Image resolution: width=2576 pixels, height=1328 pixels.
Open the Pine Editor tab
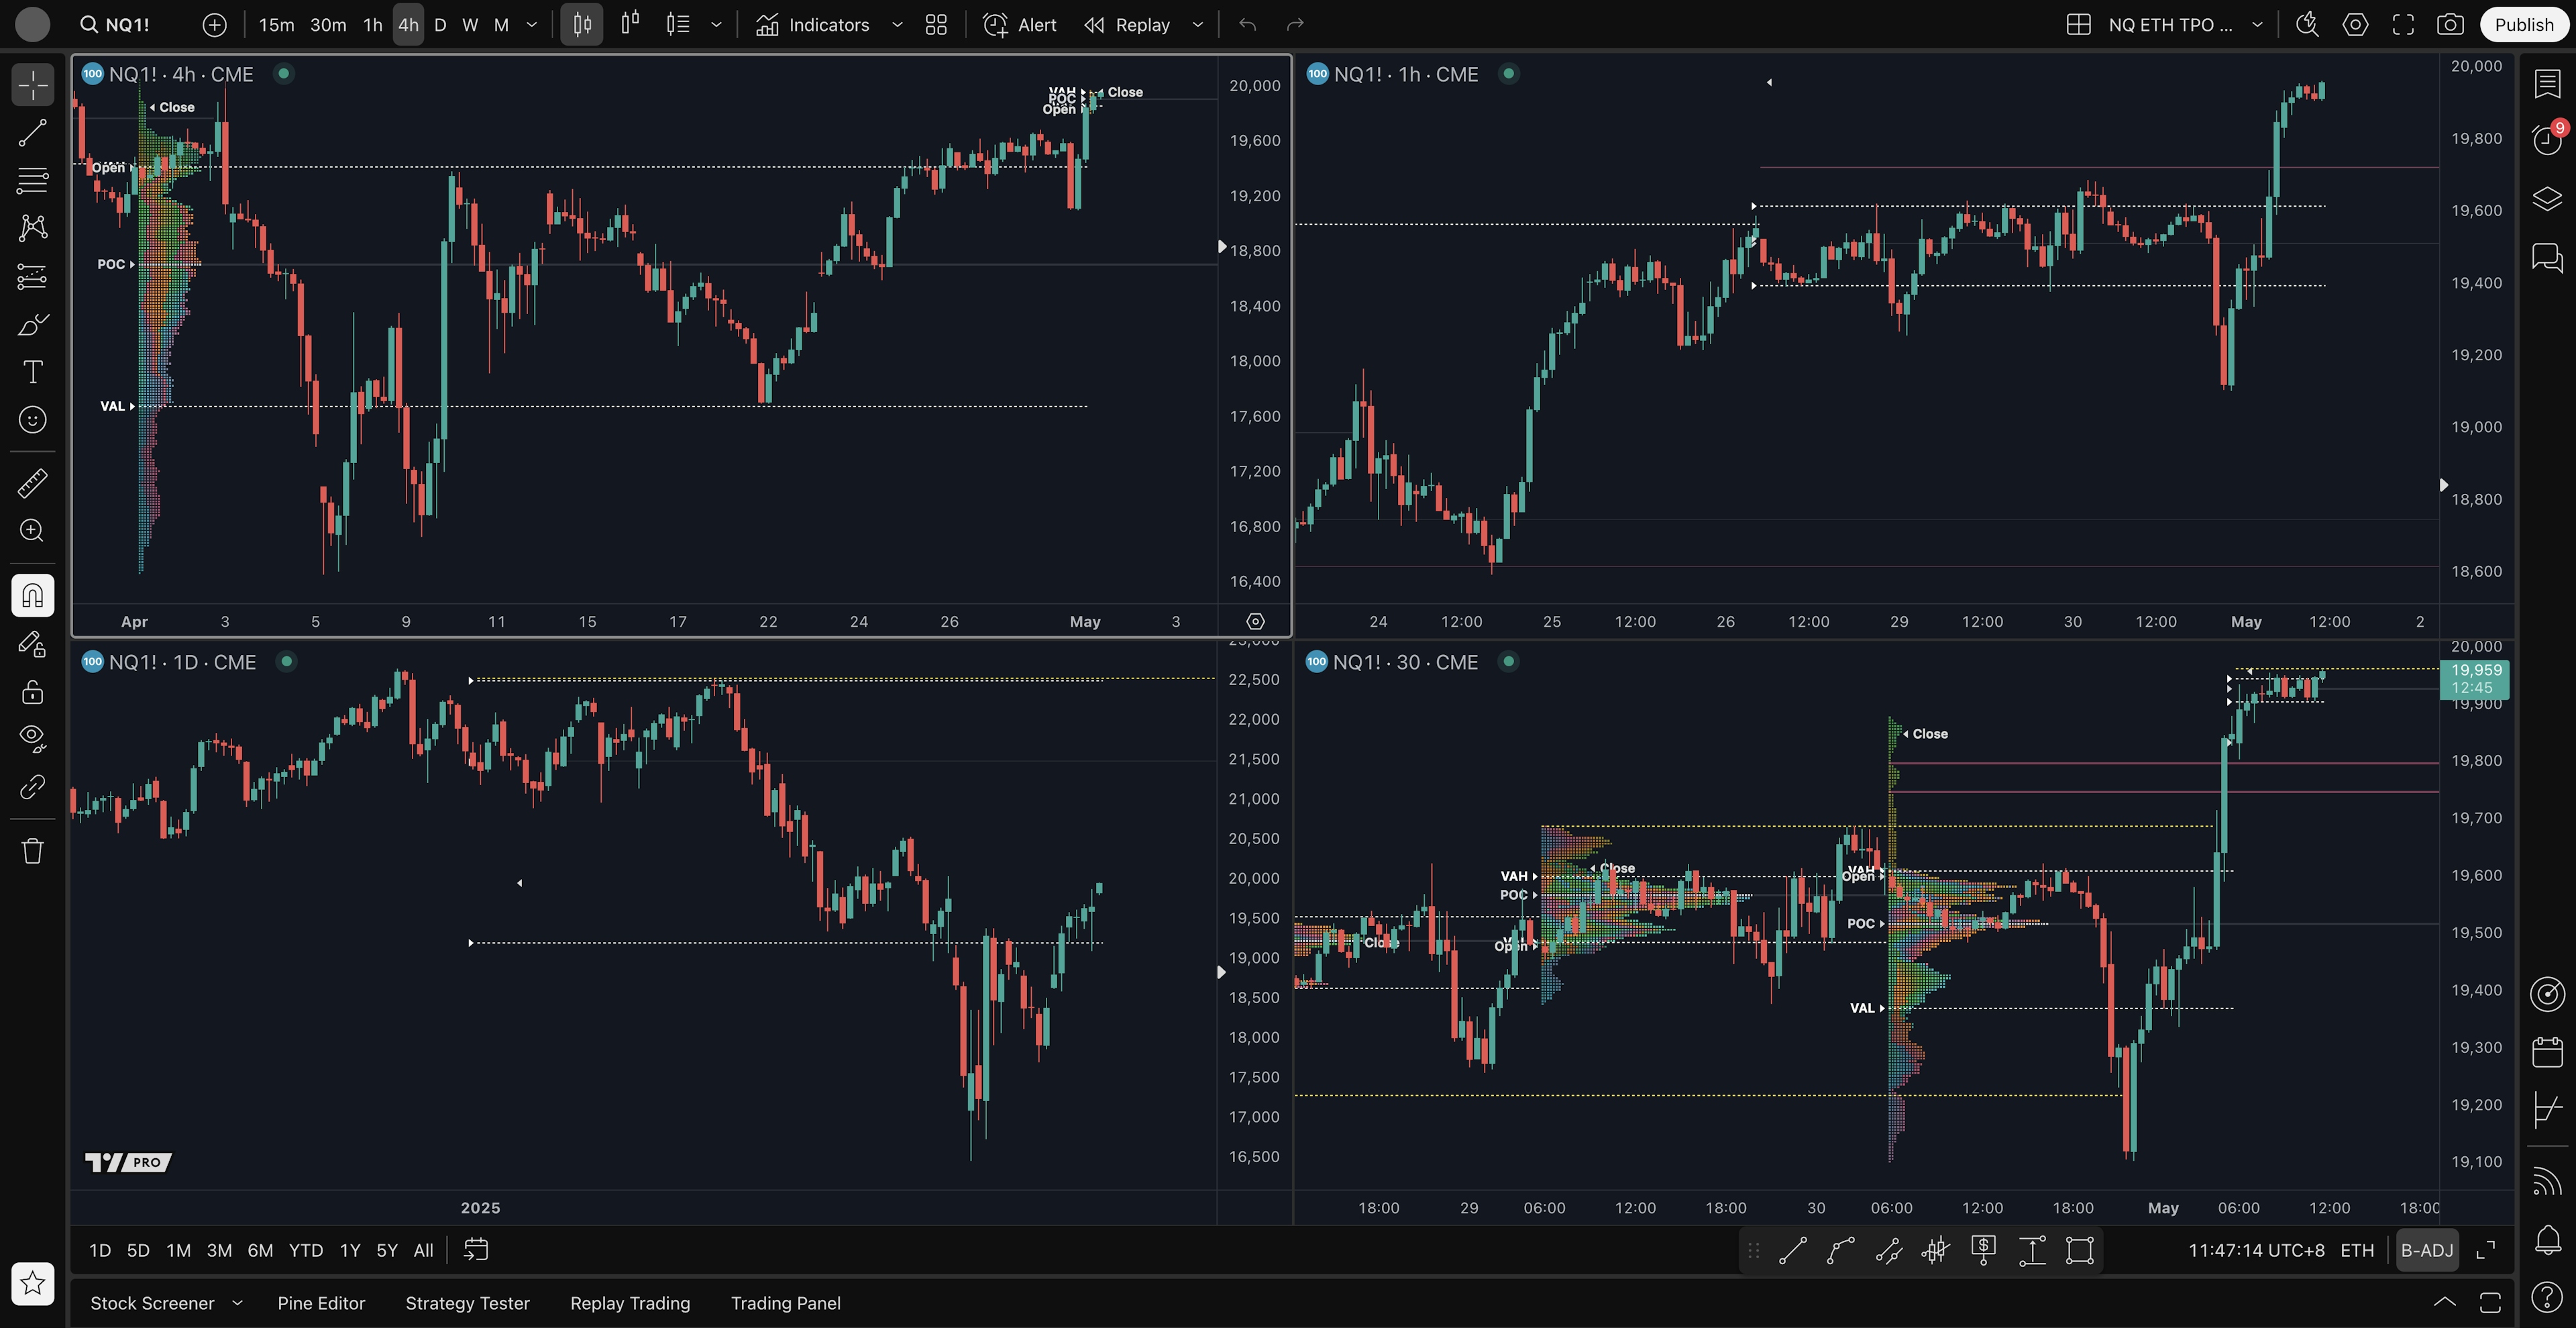[321, 1303]
